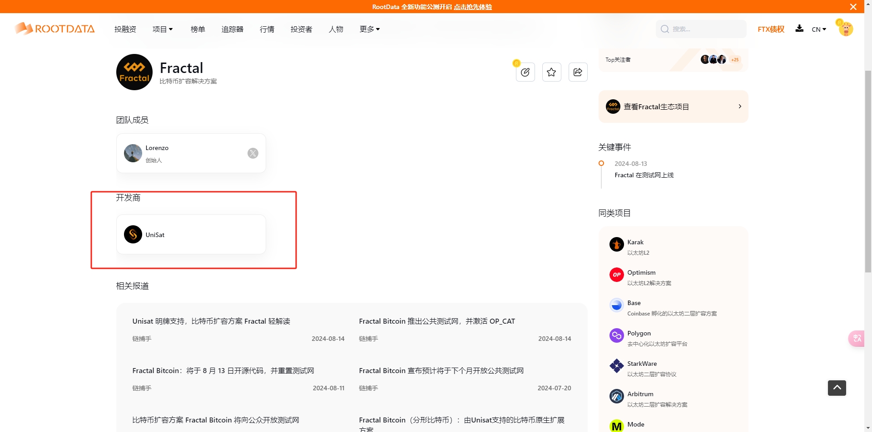
Task: Expand 查看Fractal生态项目 chevron
Action: click(x=740, y=107)
